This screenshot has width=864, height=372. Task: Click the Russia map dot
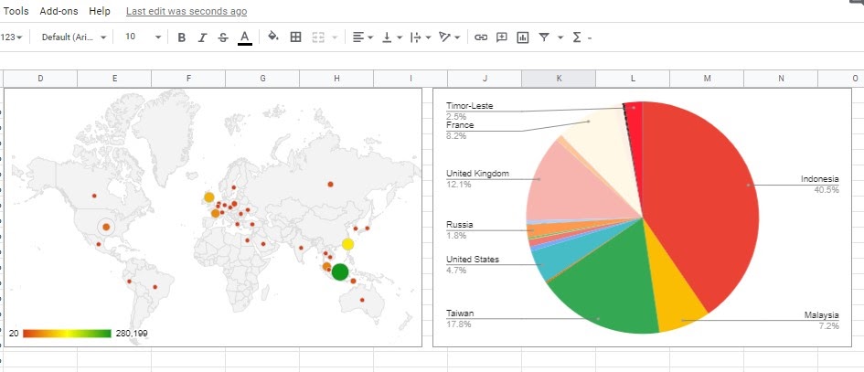pos(331,184)
